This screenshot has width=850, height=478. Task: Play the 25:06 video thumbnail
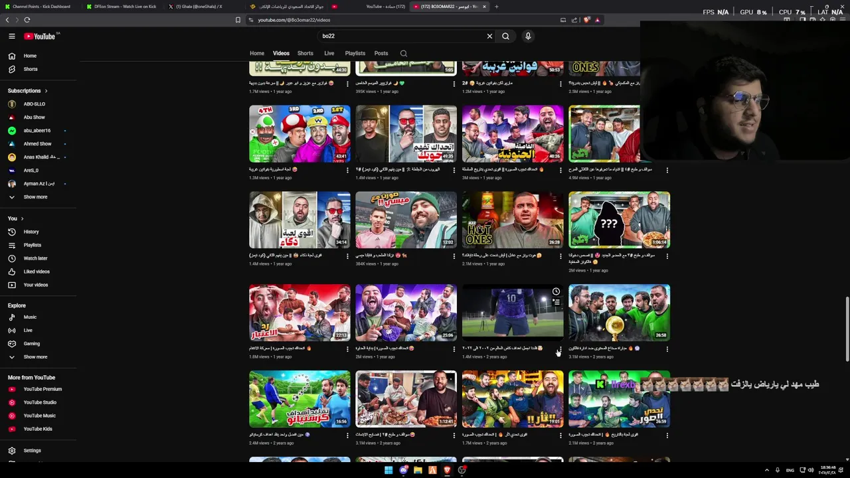[x=406, y=313]
